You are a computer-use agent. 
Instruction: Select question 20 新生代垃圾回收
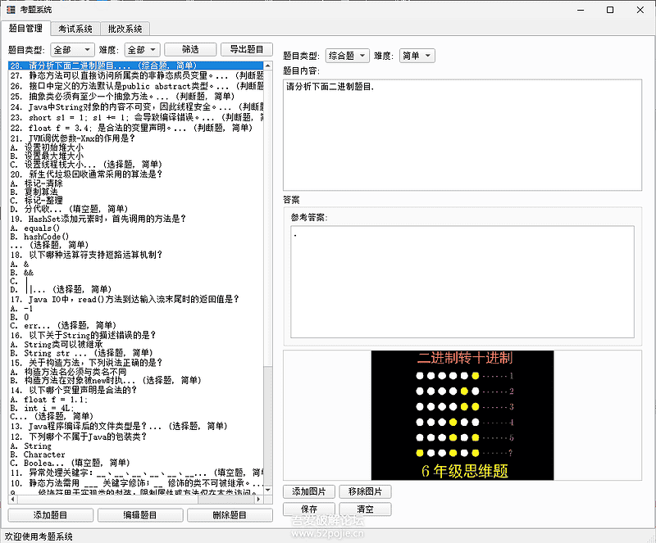[x=136, y=191]
